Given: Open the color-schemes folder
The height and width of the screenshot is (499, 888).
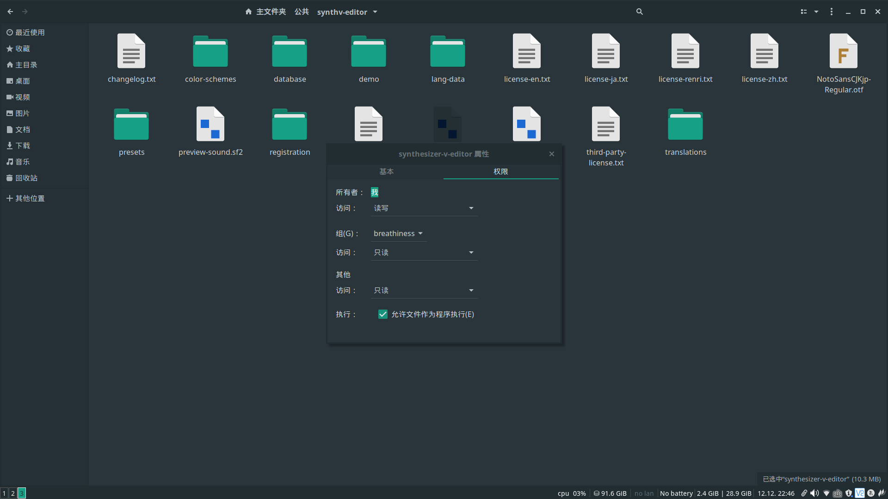Looking at the screenshot, I should pos(210,52).
